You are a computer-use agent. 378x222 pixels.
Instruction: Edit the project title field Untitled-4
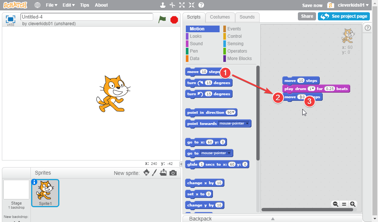(87, 17)
